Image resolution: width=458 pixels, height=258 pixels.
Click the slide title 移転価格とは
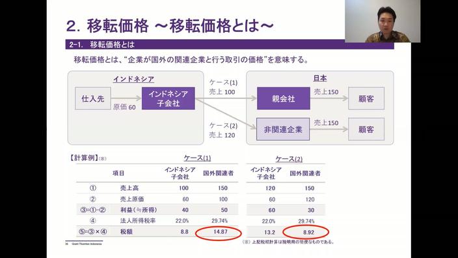(x=170, y=26)
